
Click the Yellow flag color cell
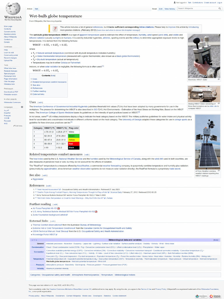tap(73, 140)
